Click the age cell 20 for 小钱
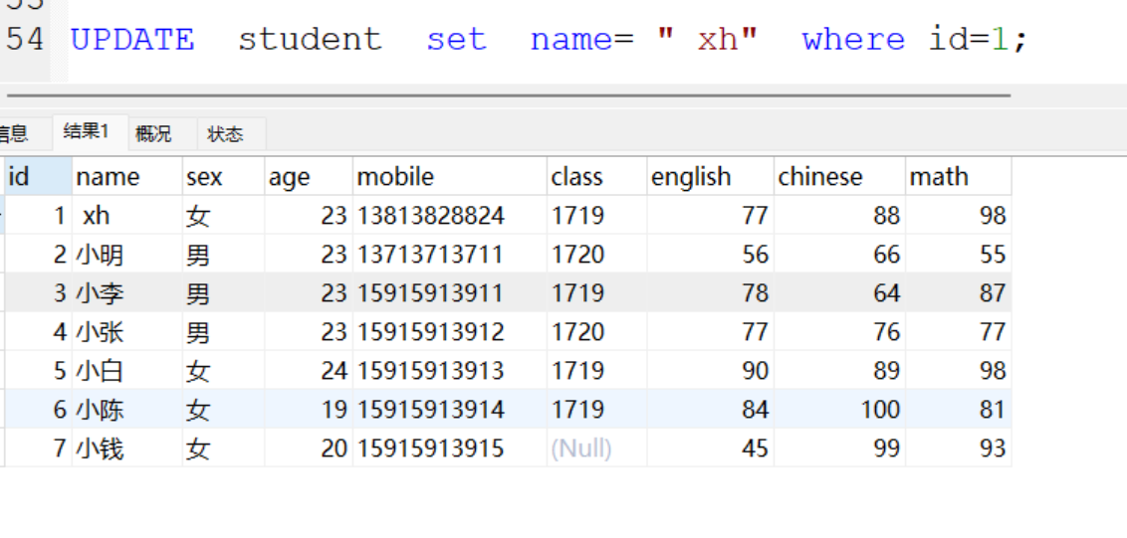Viewport: 1127px width, 538px height. (309, 448)
